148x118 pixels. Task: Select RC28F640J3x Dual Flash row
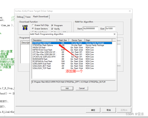pyautogui.click(x=72, y=61)
